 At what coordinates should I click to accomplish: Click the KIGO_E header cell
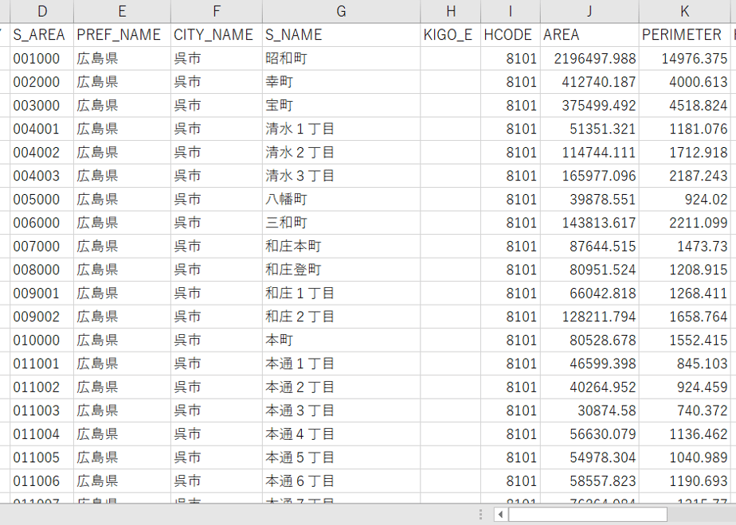(x=451, y=35)
